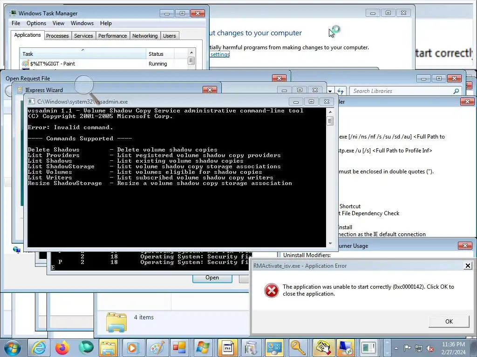Close the Open Request File dialog
The image size is (477, 357).
tap(279, 78)
